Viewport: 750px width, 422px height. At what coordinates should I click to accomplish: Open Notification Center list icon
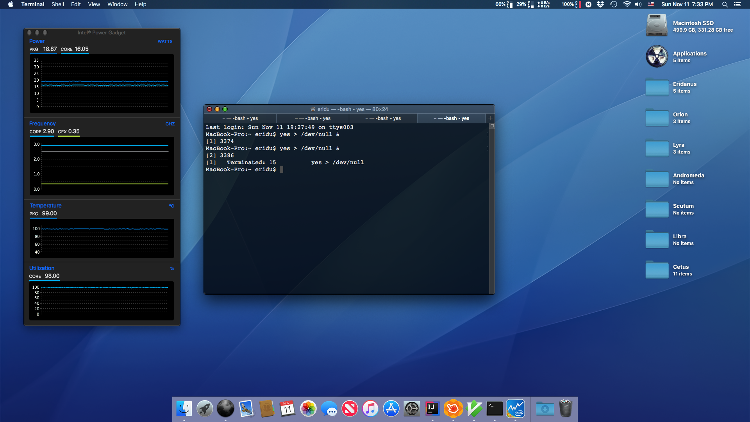(737, 4)
